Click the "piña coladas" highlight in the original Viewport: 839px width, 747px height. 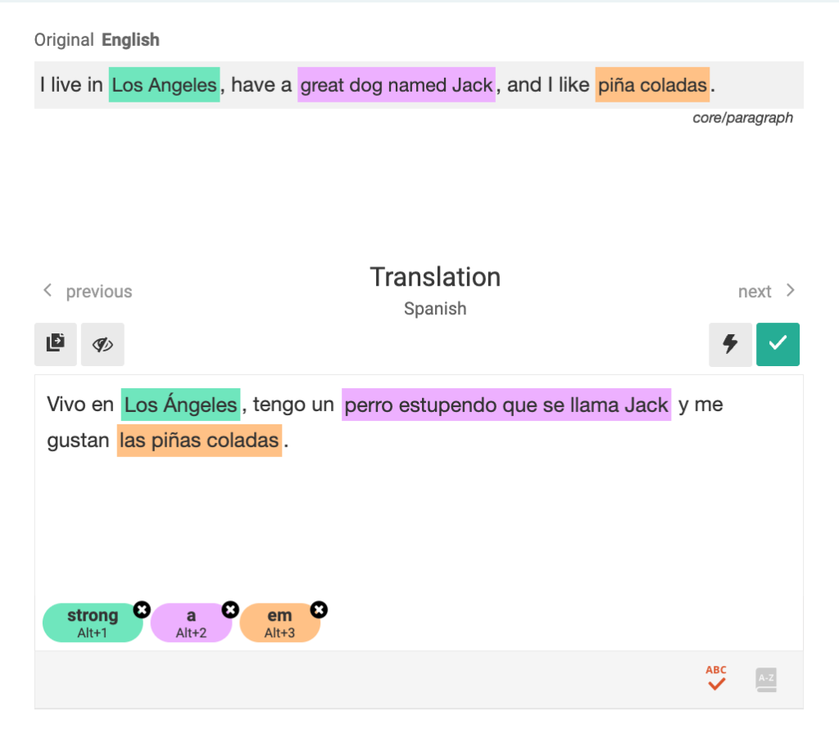(x=652, y=85)
